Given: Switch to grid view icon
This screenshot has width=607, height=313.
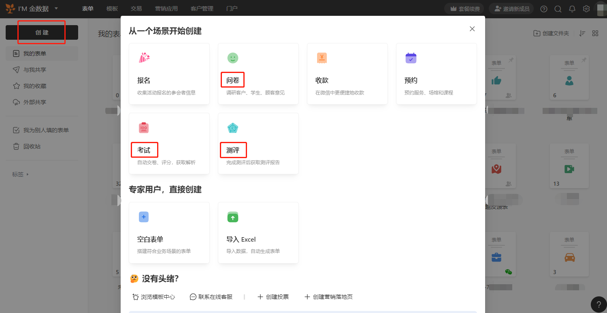Looking at the screenshot, I should (595, 33).
